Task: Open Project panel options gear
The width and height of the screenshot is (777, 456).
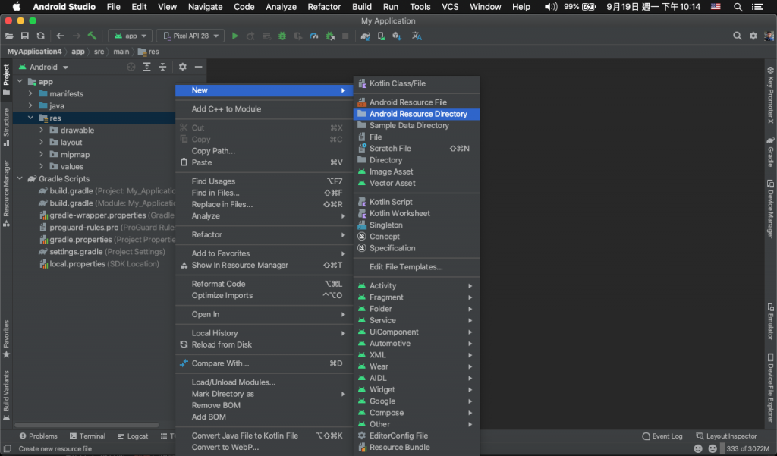Action: 182,67
